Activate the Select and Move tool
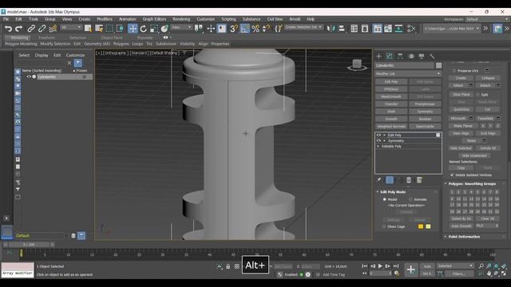Image resolution: width=511 pixels, height=287 pixels. tap(133, 29)
